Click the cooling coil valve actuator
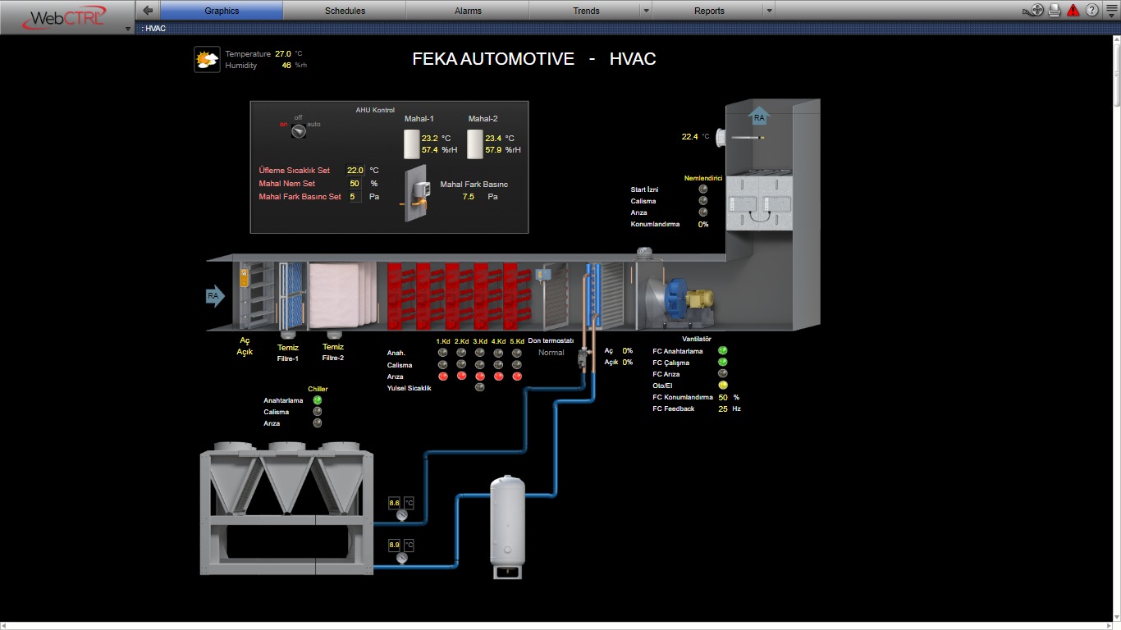 (583, 357)
